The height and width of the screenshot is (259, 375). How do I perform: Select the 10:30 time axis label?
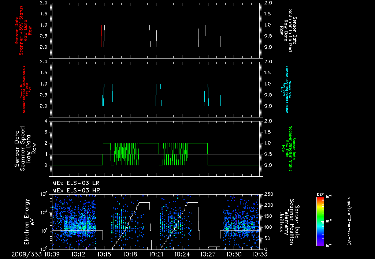click(x=234, y=255)
